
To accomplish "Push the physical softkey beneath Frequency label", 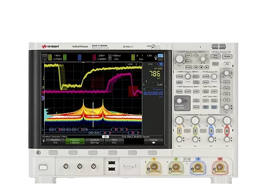I will pyautogui.click(x=73, y=153).
